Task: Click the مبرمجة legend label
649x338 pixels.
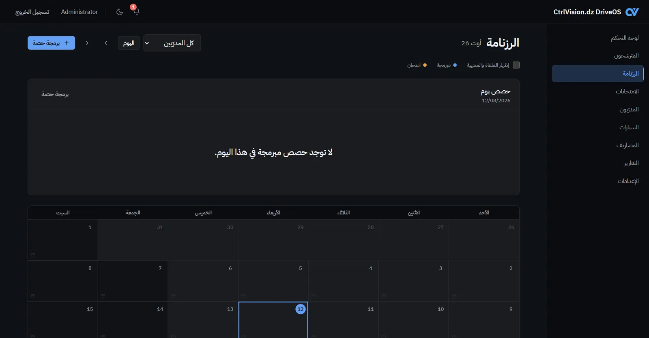Action: click(x=444, y=65)
